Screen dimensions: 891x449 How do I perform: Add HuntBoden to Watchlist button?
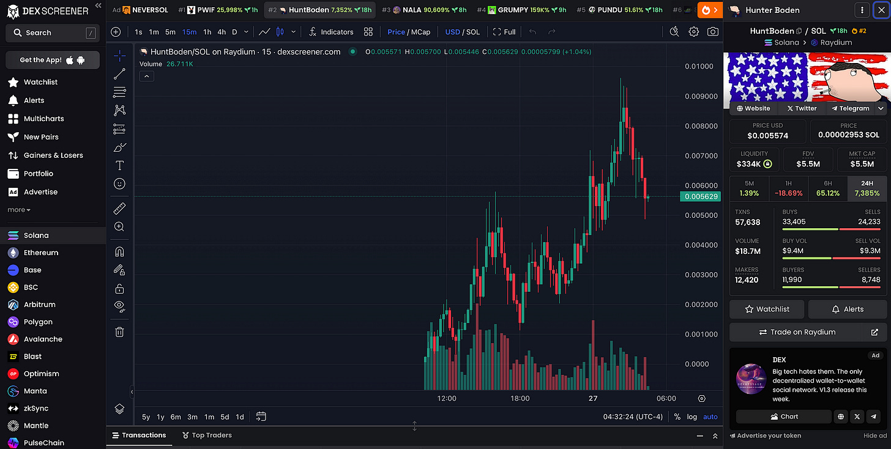(x=767, y=309)
